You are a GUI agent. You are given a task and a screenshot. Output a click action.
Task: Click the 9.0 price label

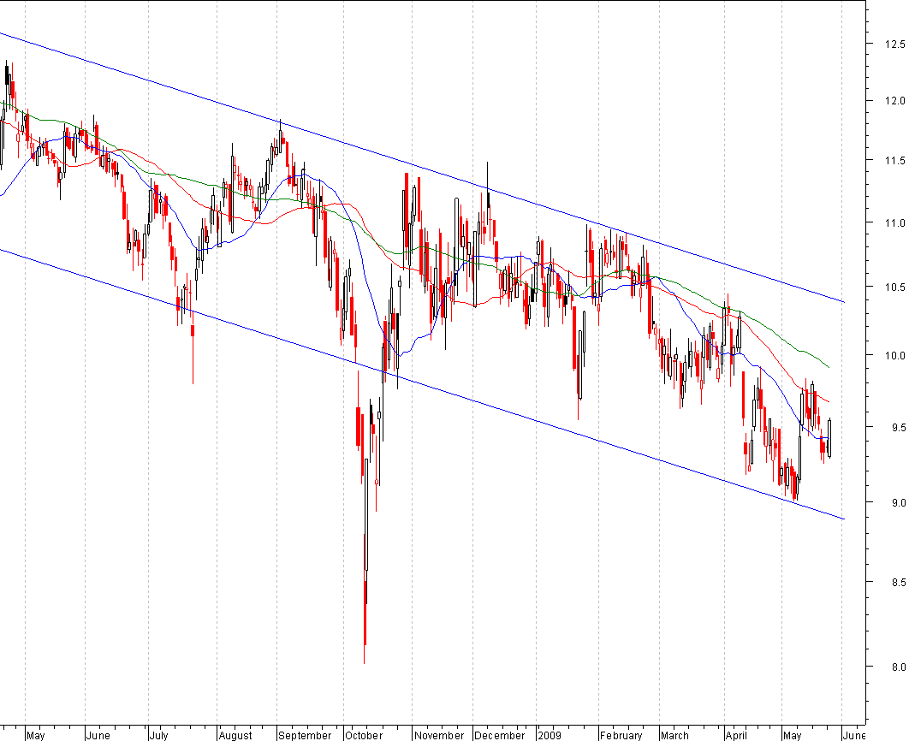[x=898, y=502]
